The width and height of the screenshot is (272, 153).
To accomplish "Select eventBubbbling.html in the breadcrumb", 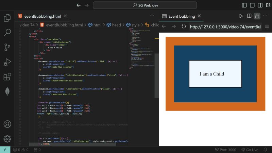I will pyautogui.click(x=62, y=25).
